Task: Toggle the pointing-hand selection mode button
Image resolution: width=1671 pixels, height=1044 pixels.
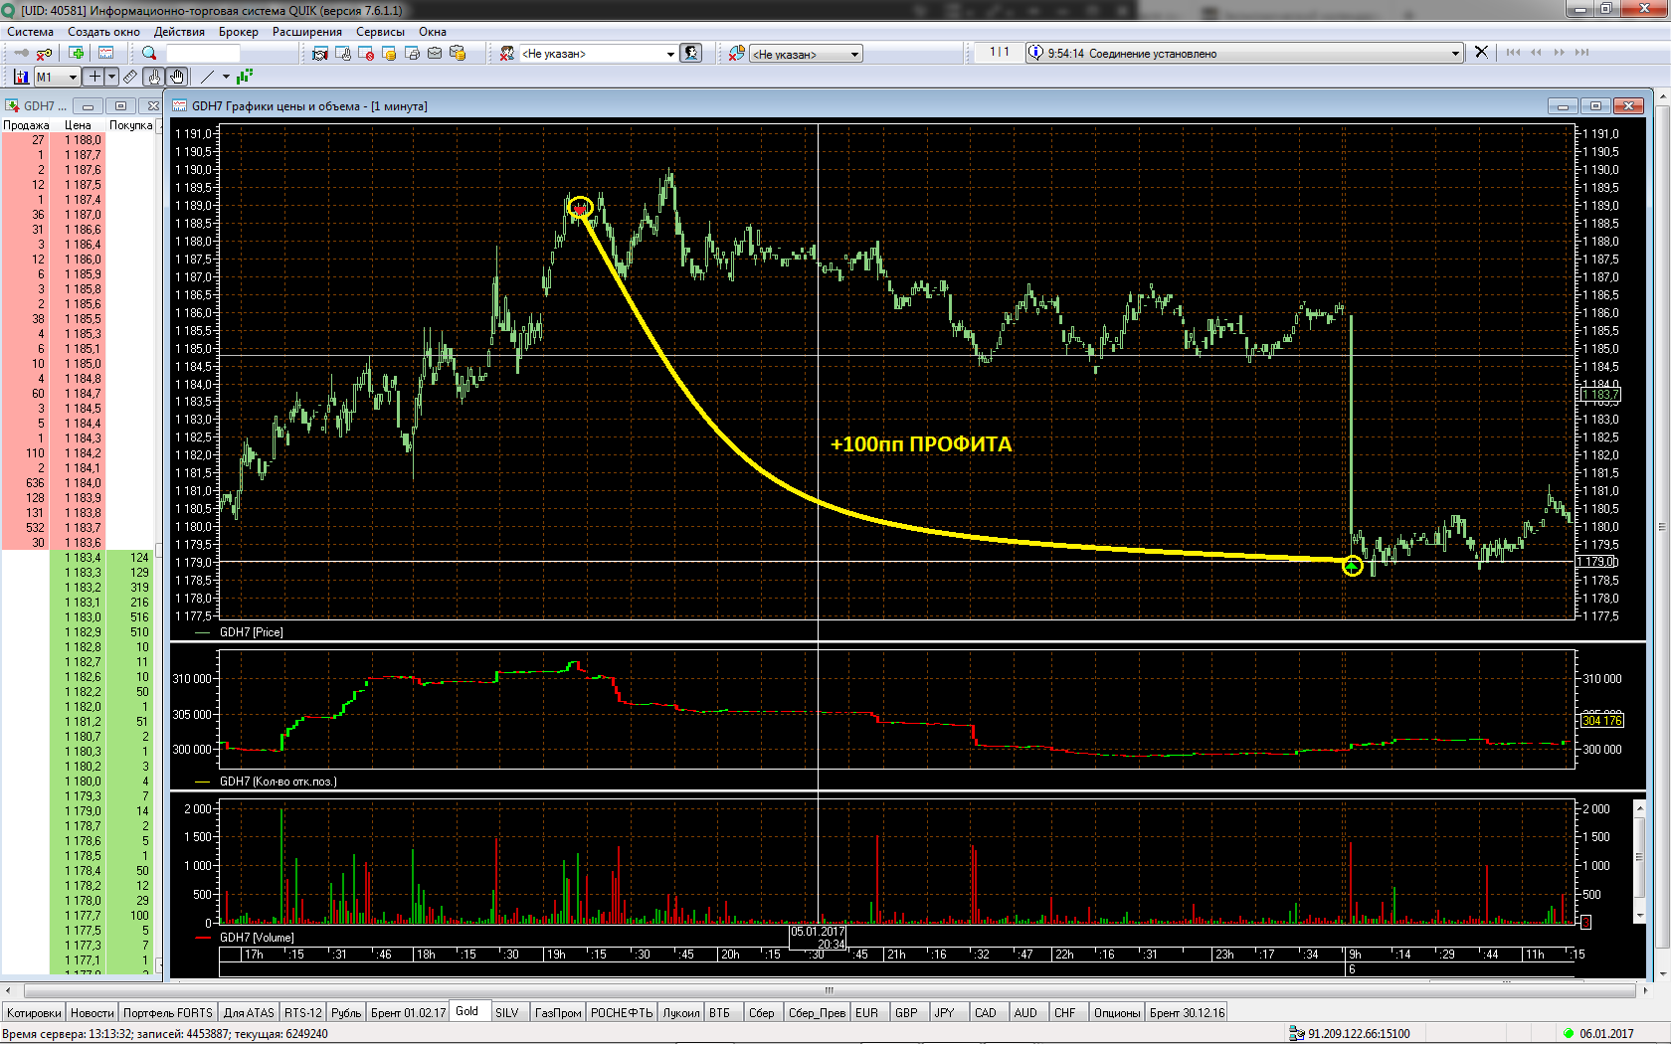Action: click(154, 77)
